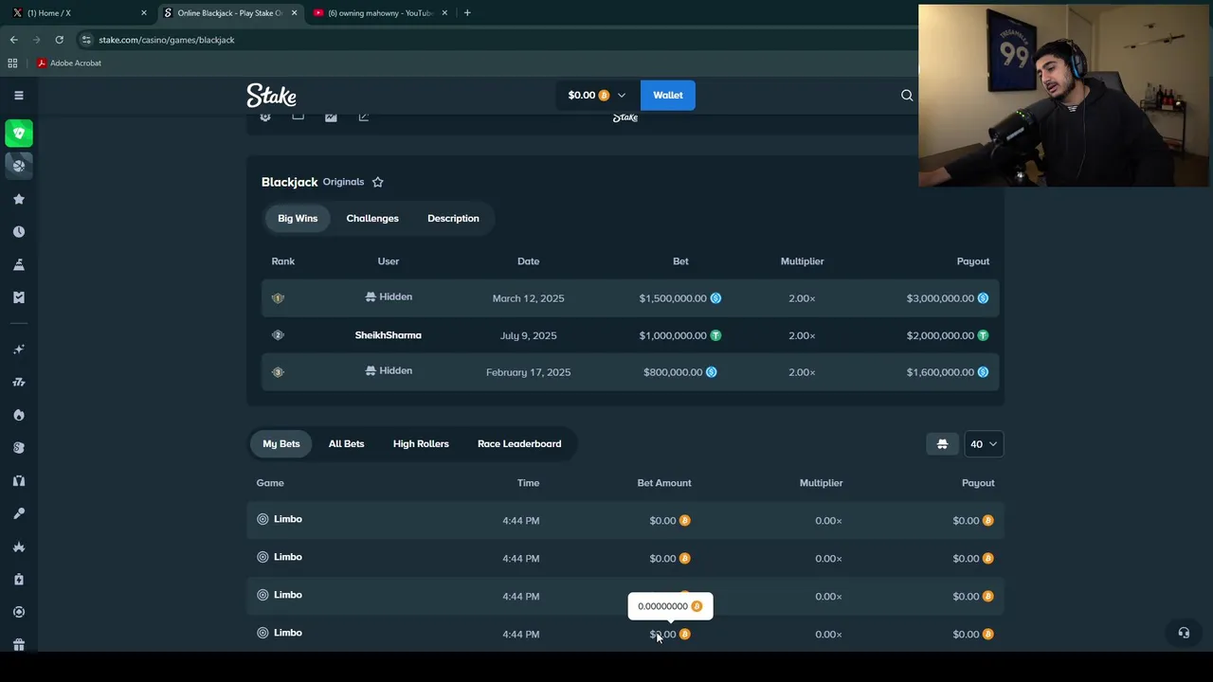Open the sparkle new releases icon
This screenshot has height=682, width=1213.
(x=18, y=350)
